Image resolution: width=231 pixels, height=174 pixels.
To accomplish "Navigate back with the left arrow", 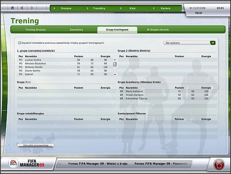I will [x=22, y=8].
